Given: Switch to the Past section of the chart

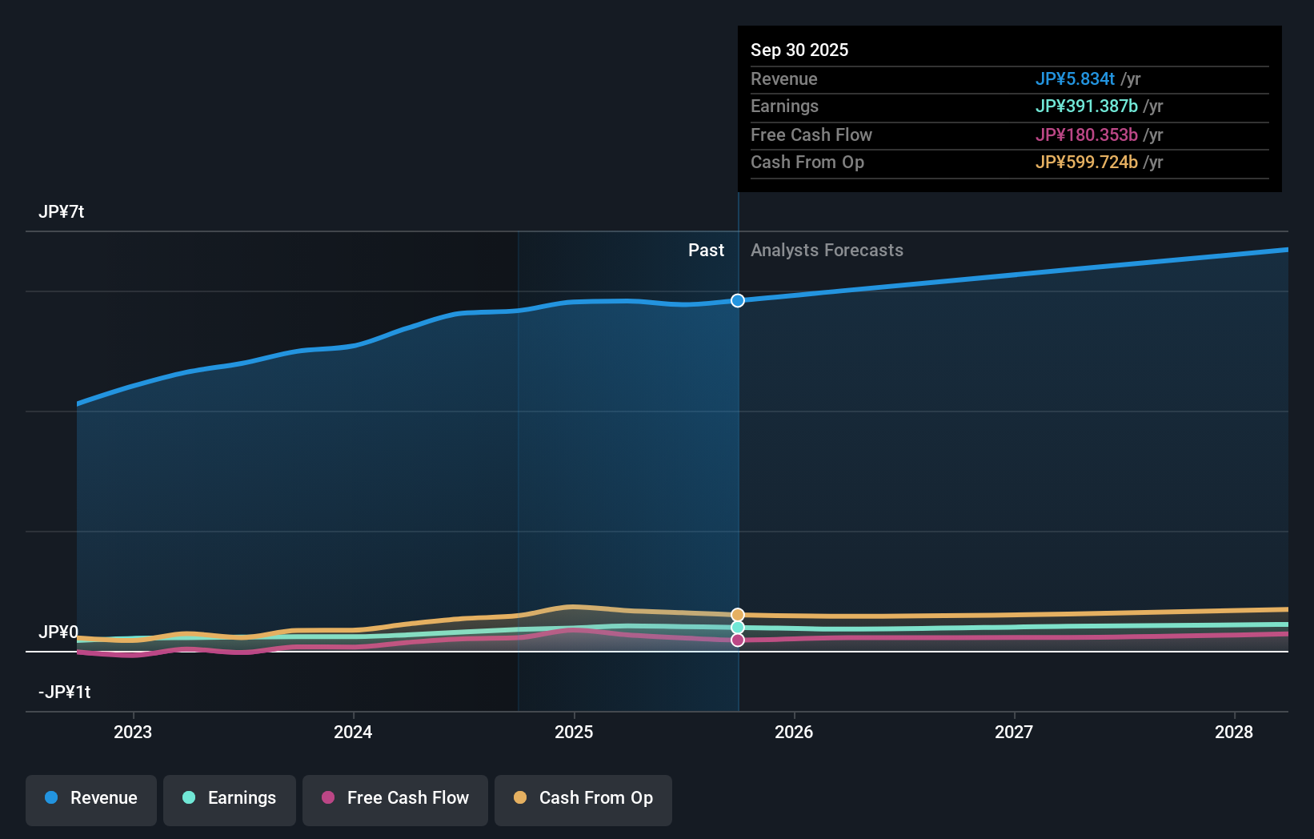Looking at the screenshot, I should coord(706,250).
